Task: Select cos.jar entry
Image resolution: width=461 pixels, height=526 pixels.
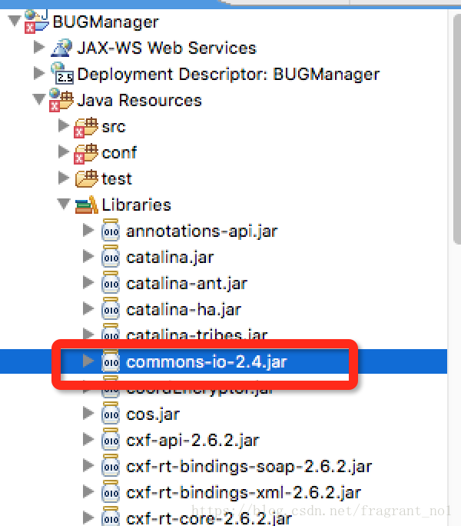Action: tap(153, 415)
